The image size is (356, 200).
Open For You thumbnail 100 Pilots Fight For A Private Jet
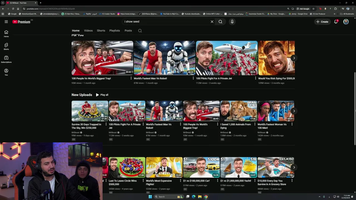point(227,58)
